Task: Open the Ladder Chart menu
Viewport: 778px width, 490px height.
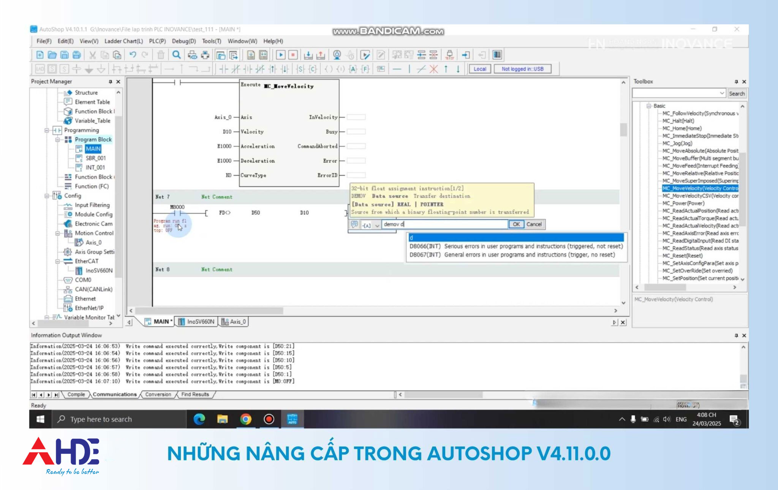Action: coord(123,41)
